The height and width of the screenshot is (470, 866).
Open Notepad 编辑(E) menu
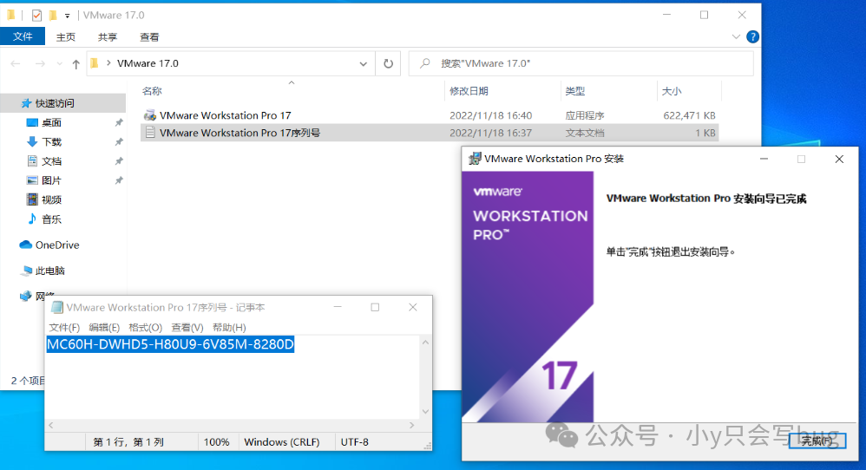[x=104, y=328]
